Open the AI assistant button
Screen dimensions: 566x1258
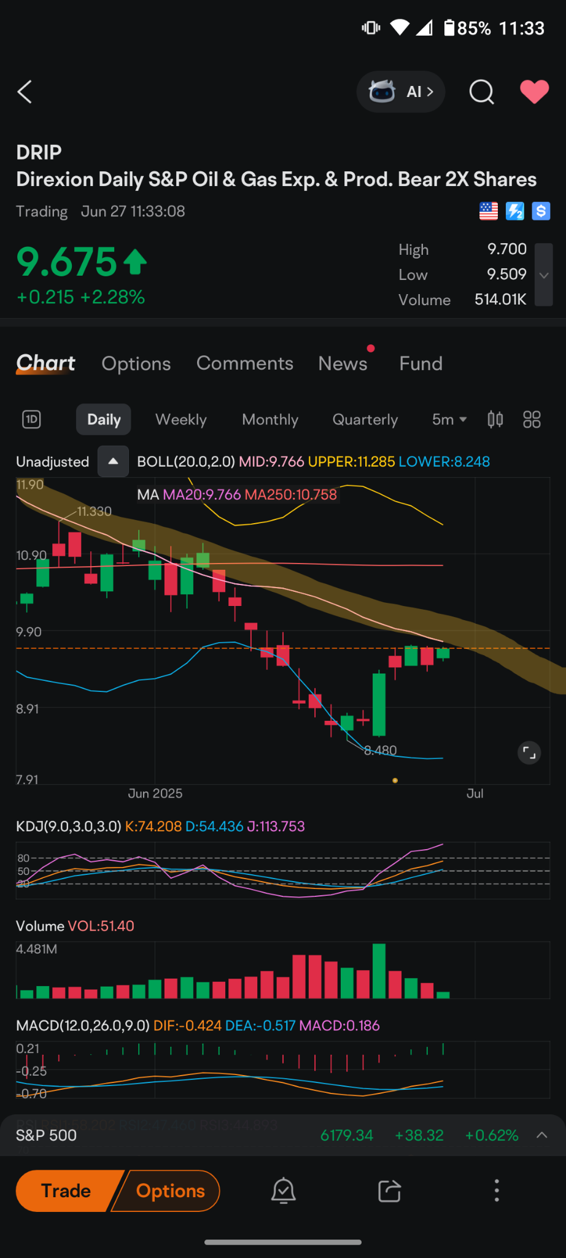[x=400, y=92]
